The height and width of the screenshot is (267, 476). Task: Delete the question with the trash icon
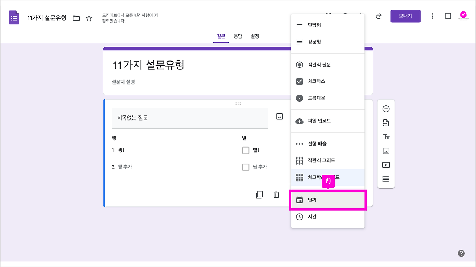point(276,194)
